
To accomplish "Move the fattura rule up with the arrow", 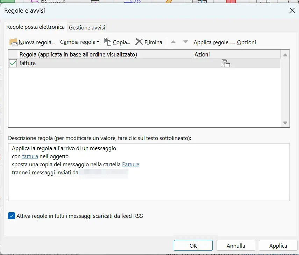I will point(173,42).
